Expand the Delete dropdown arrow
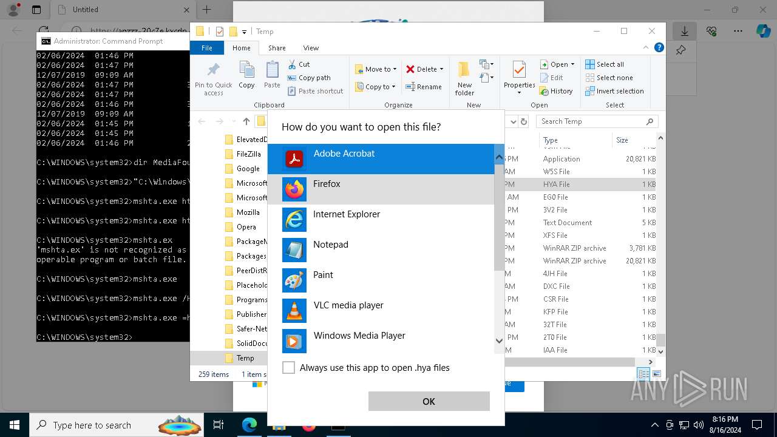 point(441,69)
